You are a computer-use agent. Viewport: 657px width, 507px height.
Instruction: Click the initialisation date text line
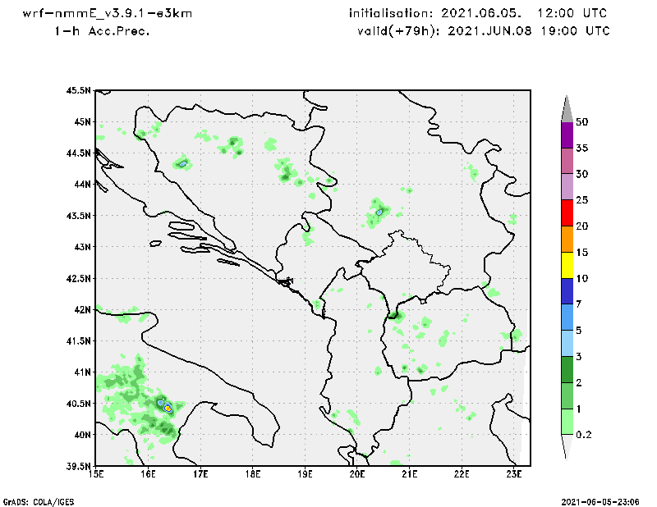pyautogui.click(x=478, y=13)
